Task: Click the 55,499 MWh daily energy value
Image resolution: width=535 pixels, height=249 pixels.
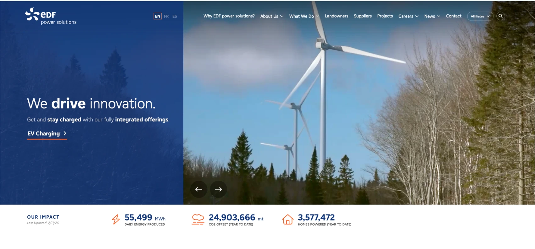Action: (145, 218)
